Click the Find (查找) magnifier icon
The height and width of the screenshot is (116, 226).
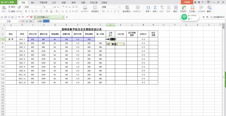(209, 8)
